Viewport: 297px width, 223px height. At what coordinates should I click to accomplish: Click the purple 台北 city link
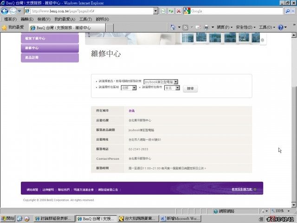132,111
